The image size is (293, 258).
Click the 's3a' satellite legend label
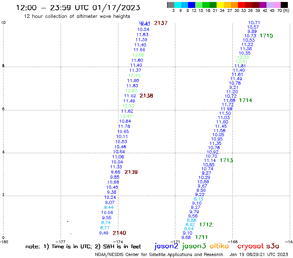(272, 246)
